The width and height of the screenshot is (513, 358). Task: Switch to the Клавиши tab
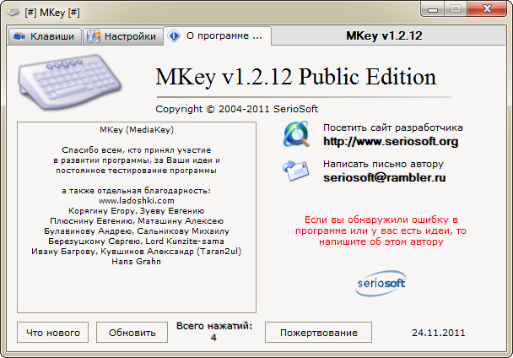point(44,36)
